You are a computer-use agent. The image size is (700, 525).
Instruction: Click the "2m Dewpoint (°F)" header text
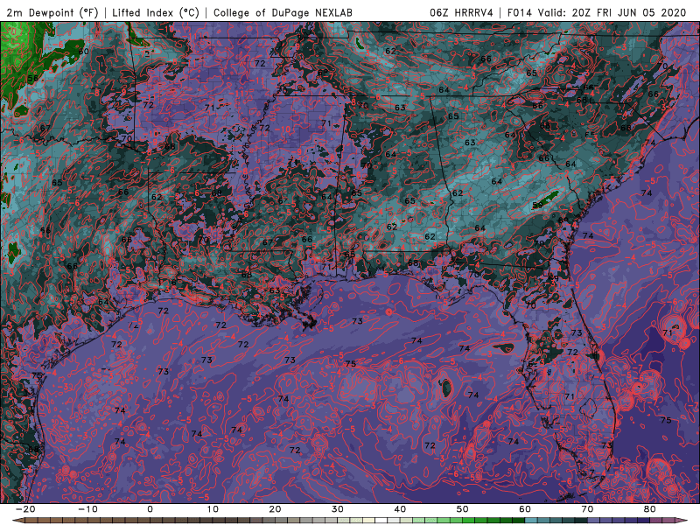[x=52, y=12]
